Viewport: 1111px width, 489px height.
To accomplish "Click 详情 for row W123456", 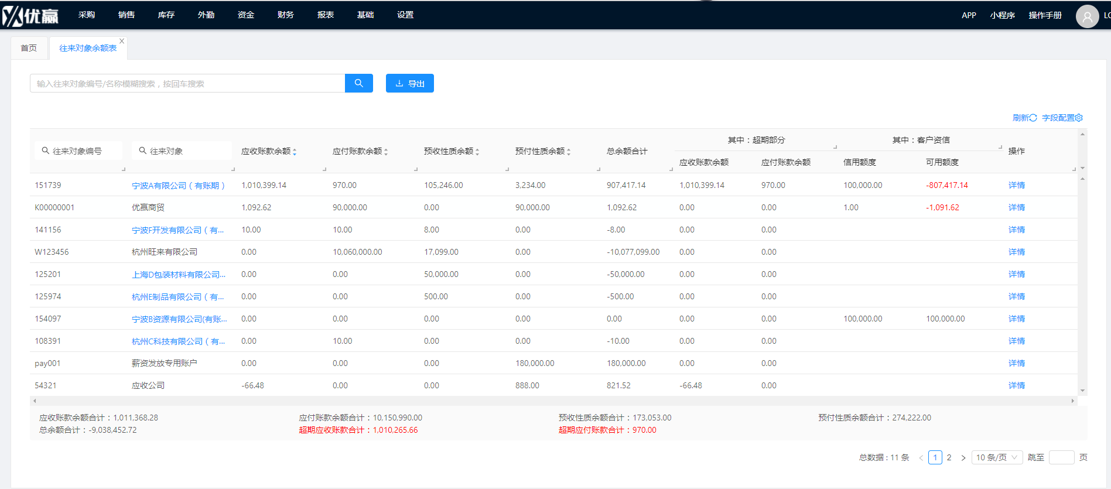I will point(1017,252).
